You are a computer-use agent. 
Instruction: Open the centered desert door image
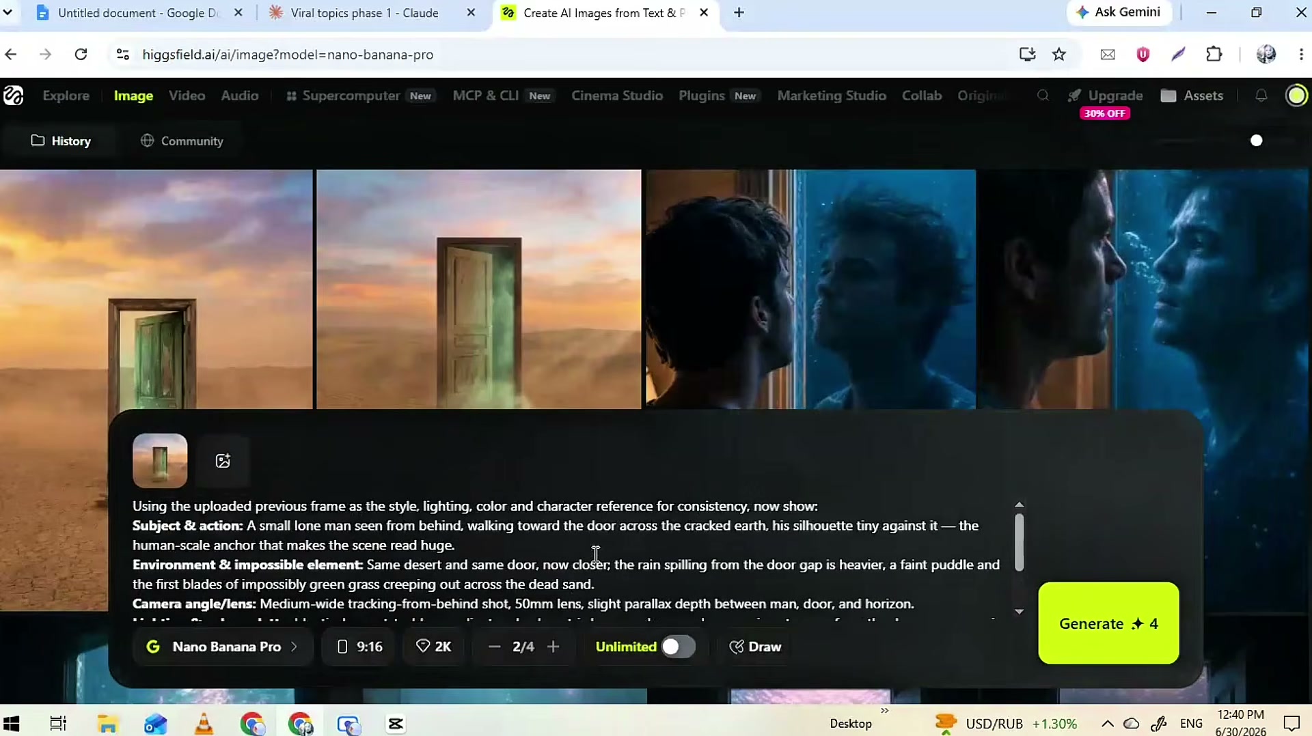[x=479, y=289]
